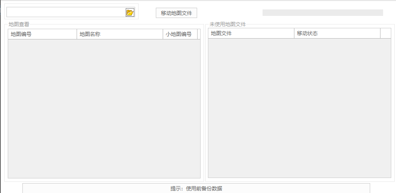Open the folder browse icon
The image size is (396, 193).
click(x=130, y=12)
